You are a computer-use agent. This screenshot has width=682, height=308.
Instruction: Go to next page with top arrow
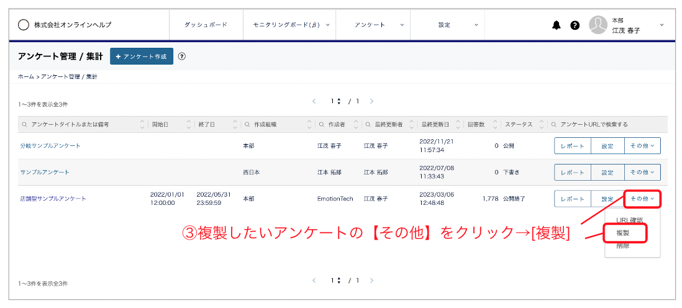tap(371, 101)
